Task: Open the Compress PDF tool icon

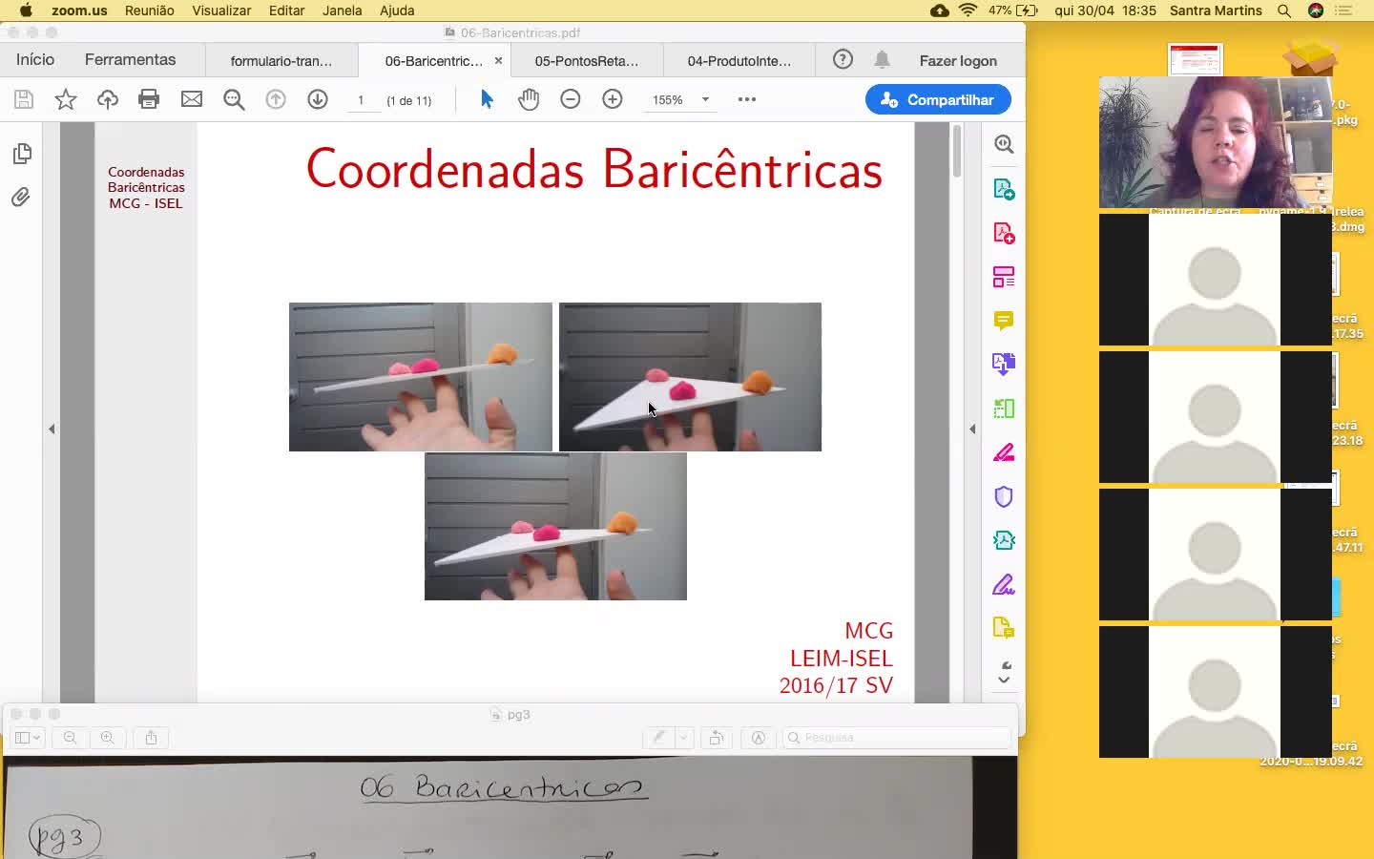Action: point(1004,540)
